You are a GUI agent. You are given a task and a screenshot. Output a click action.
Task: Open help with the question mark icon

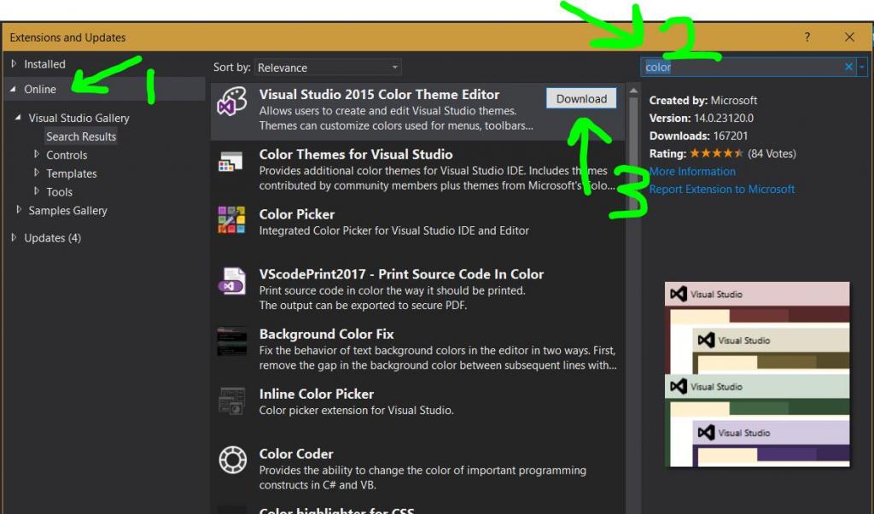pos(807,38)
